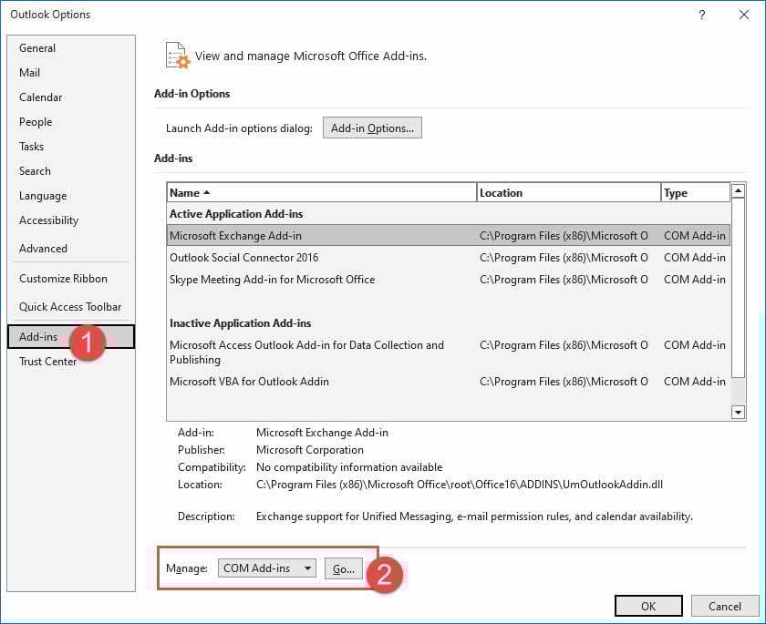Click location cell of Microsoft Exchange Add-in
The image size is (766, 624).
click(x=564, y=236)
